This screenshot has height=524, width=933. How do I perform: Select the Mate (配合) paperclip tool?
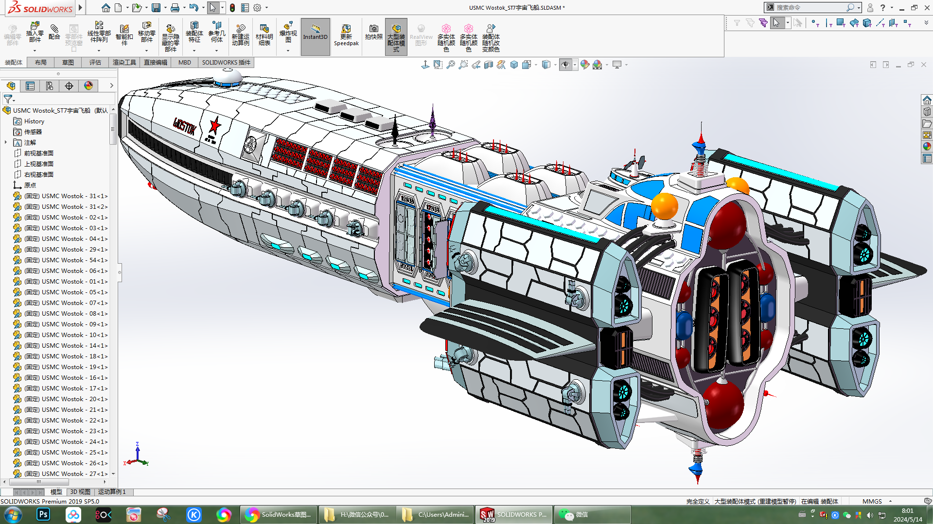[54, 33]
